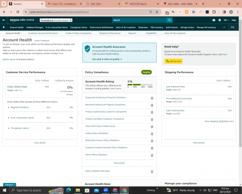Open a new browser tab
242x194 pixels.
203,4
